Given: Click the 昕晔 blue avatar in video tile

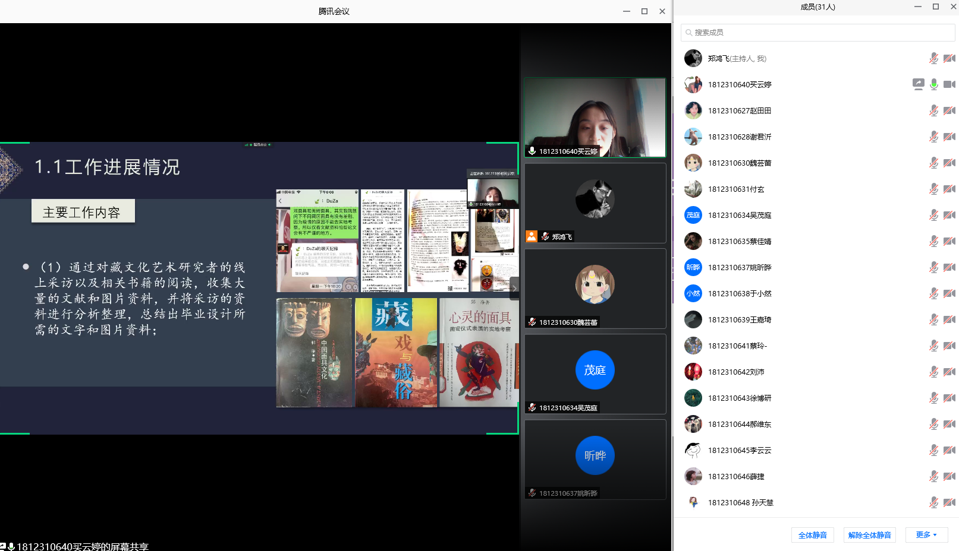Looking at the screenshot, I should 595,455.
